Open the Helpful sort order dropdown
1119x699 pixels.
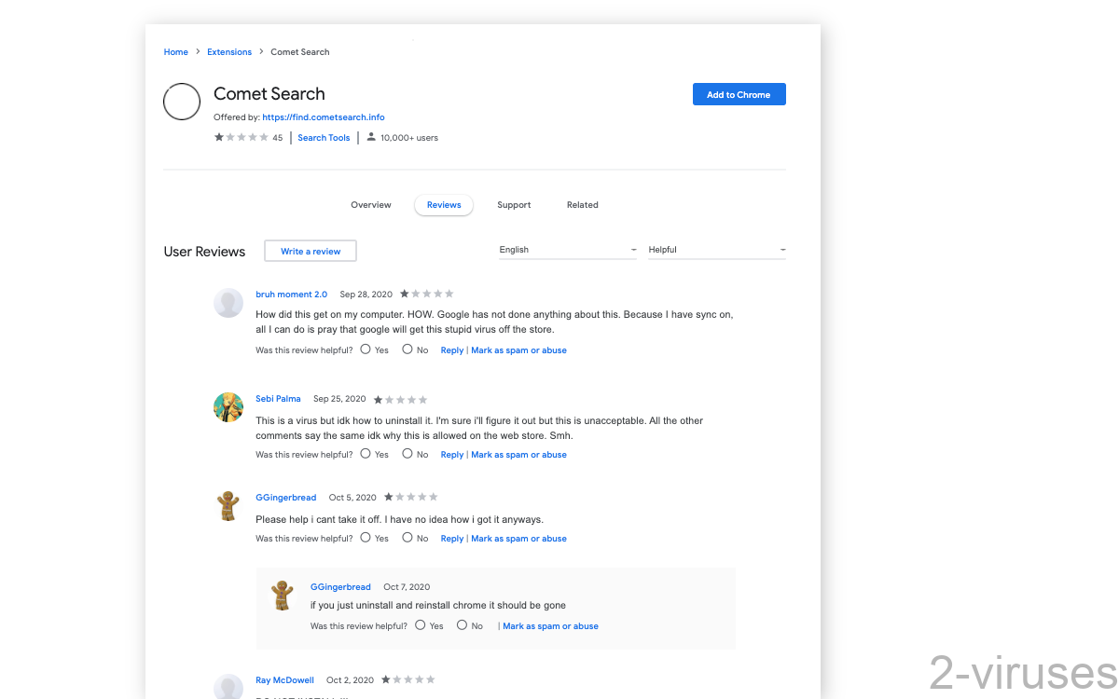tap(717, 250)
